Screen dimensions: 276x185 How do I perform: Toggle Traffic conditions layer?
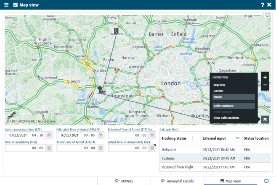tap(234, 106)
